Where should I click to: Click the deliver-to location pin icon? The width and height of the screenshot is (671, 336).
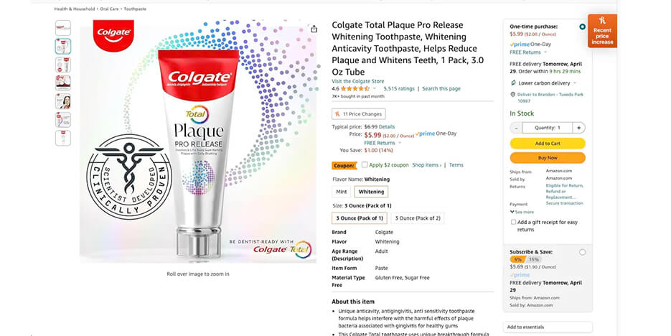(512, 95)
